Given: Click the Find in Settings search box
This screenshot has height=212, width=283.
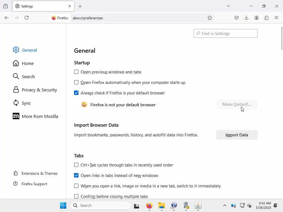Looking at the screenshot, I should point(226,33).
